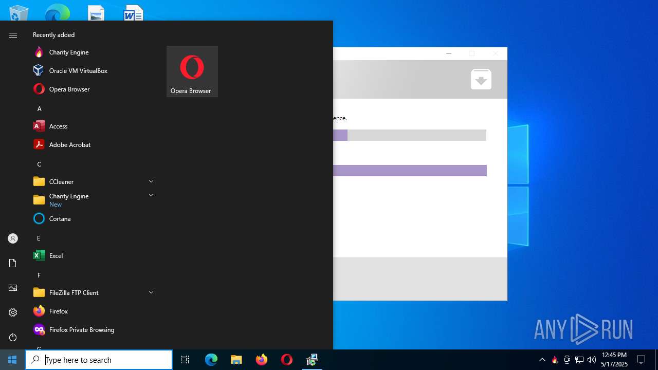Click Charity Engine tray icon
The width and height of the screenshot is (658, 370).
coord(555,360)
